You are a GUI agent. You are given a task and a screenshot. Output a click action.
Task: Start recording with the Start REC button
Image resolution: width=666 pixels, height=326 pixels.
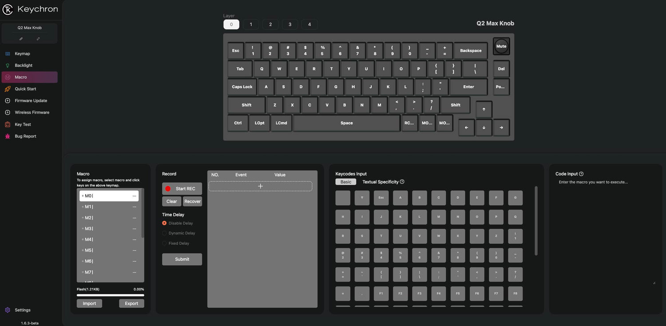click(182, 189)
